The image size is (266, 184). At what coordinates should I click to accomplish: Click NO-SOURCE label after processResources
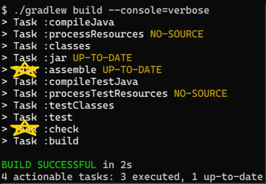pos(177,34)
